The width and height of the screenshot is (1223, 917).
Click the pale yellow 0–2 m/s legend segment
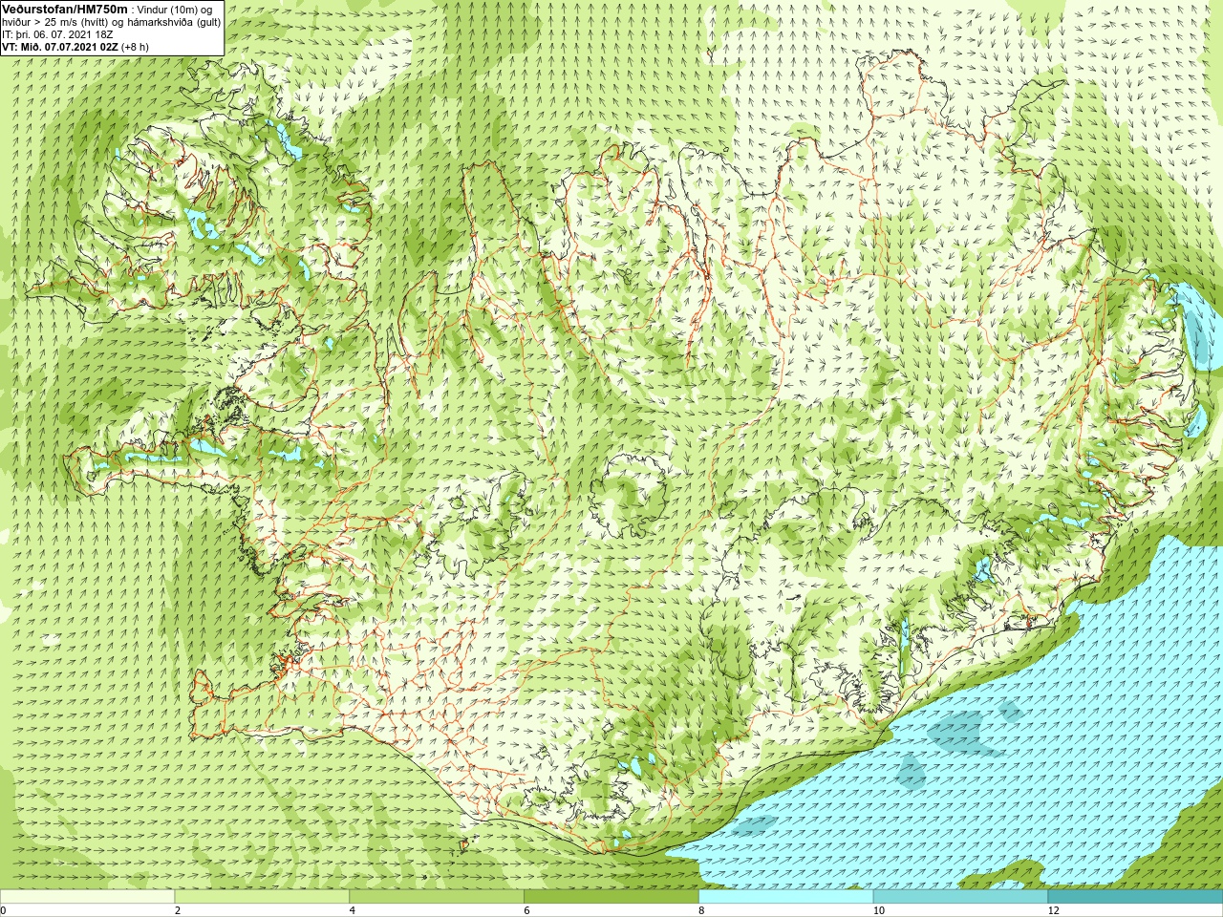pos(87,897)
